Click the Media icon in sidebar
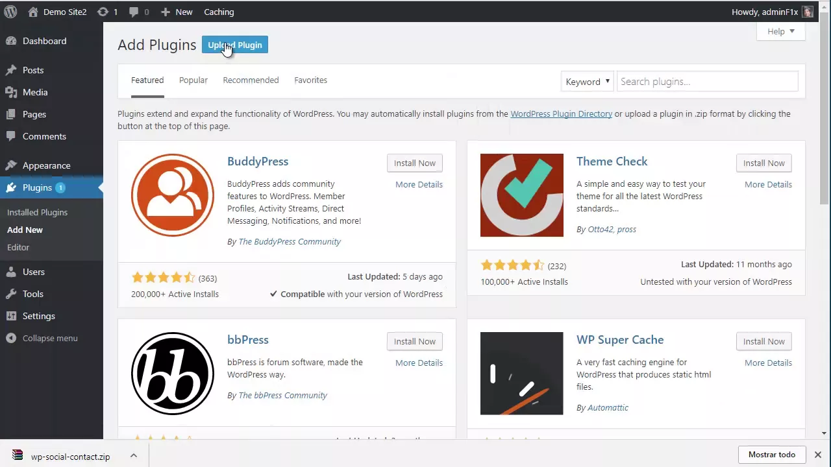This screenshot has height=467, width=831. 11,92
